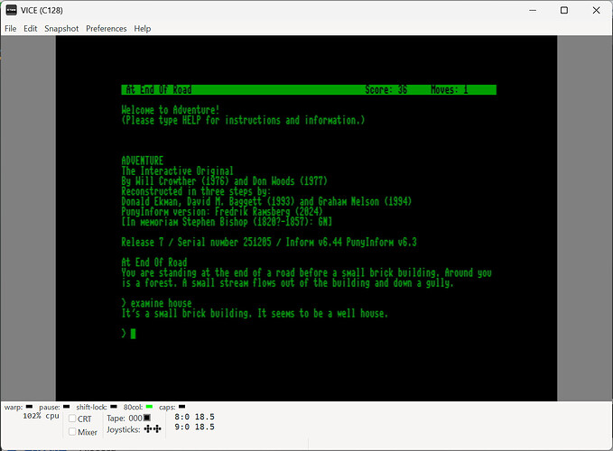Click the green 80col indicator
This screenshot has height=451, width=613.
pos(149,407)
